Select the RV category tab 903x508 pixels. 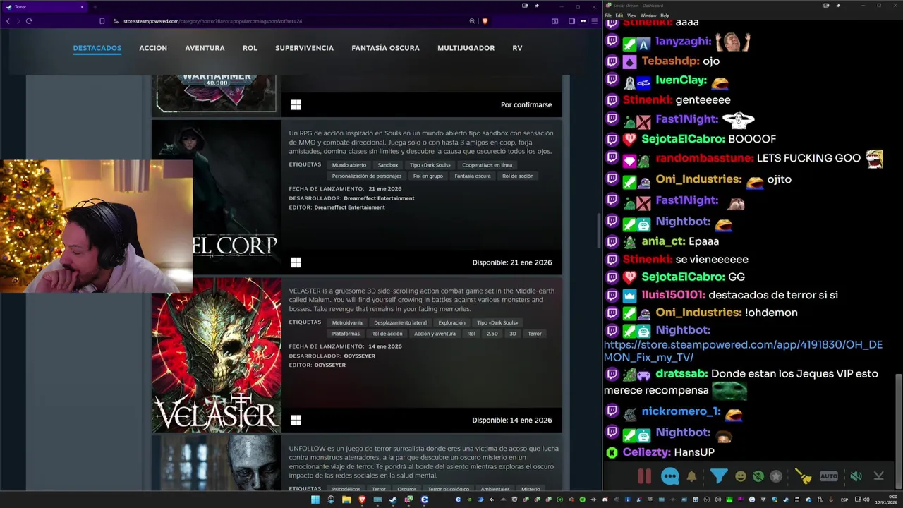517,48
